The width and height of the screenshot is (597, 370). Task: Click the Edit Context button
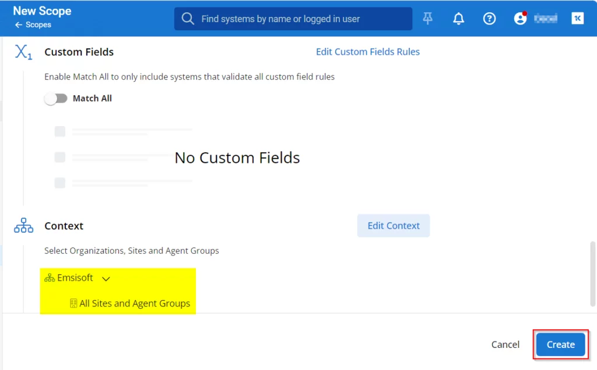click(393, 226)
